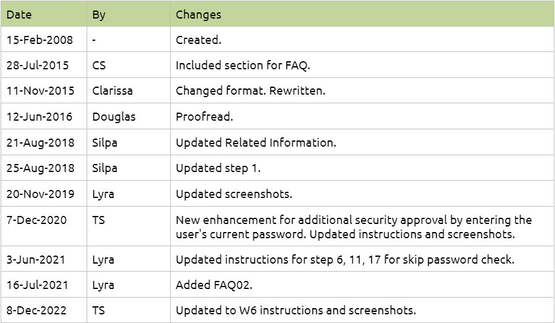Click the author name Clarissa
The width and height of the screenshot is (555, 323).
click(113, 91)
